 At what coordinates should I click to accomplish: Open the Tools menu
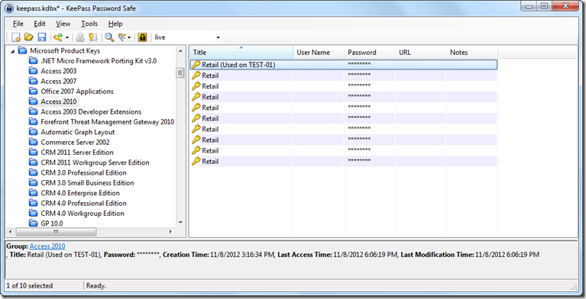(89, 24)
